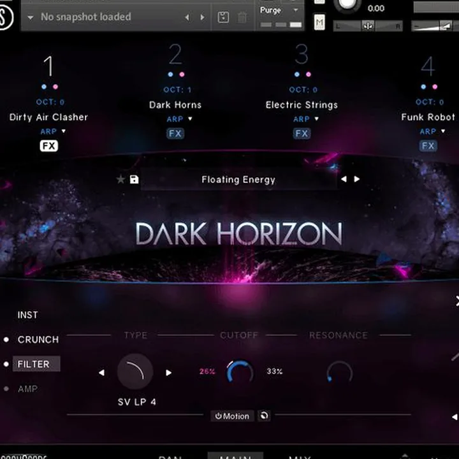The width and height of the screenshot is (459, 459).
Task: Toggle the CRUNCH power dot
Action: tap(6, 340)
